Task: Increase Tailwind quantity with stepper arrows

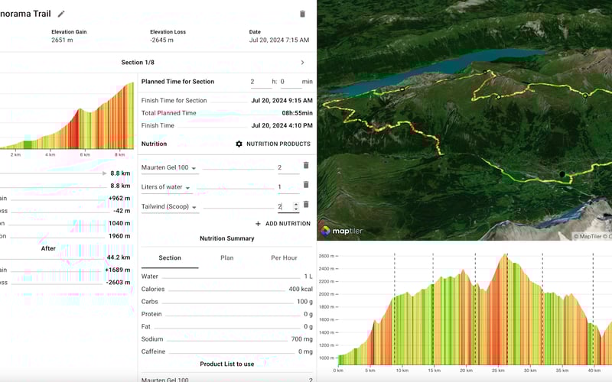Action: coord(295,204)
